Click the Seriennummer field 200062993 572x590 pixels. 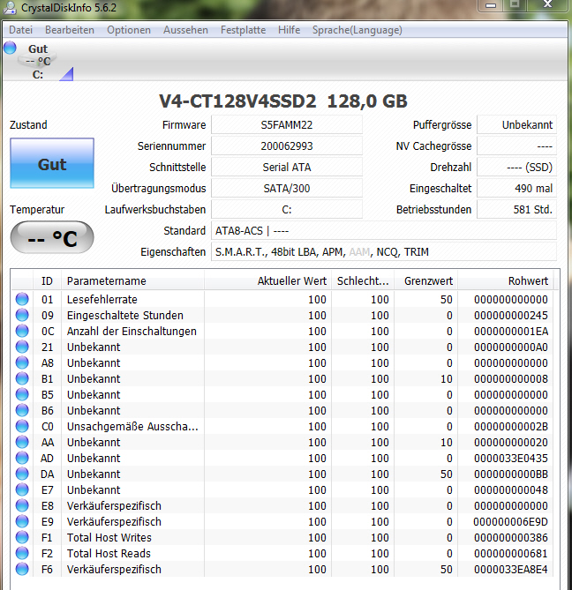tap(287, 146)
